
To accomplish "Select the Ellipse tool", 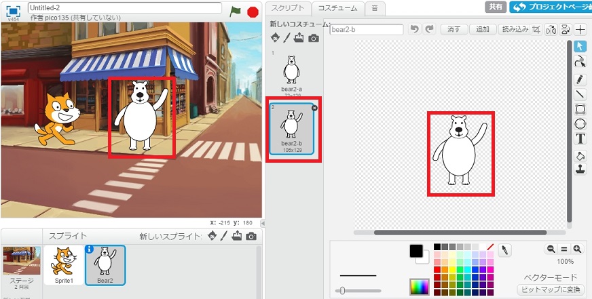I will click(x=580, y=123).
